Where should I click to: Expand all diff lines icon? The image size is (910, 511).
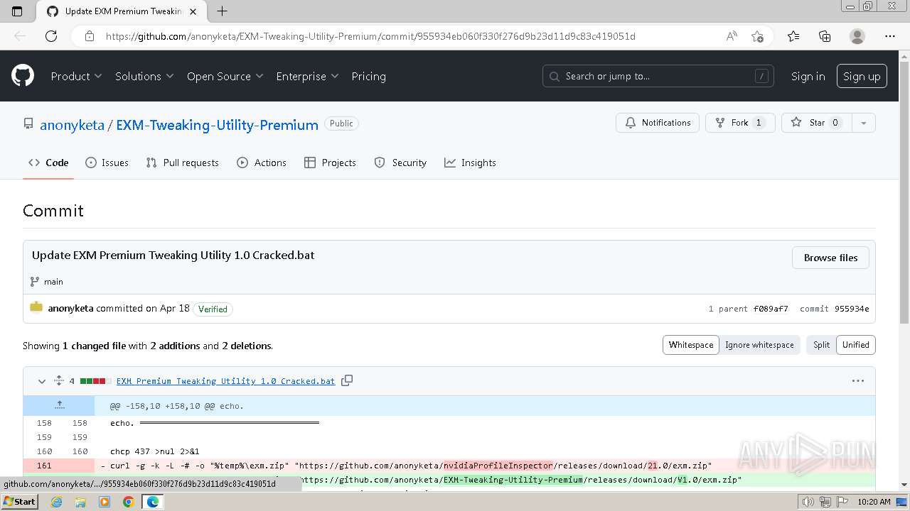click(x=59, y=381)
